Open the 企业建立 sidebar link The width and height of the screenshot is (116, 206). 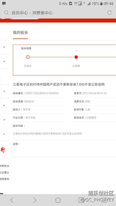pos(4,172)
